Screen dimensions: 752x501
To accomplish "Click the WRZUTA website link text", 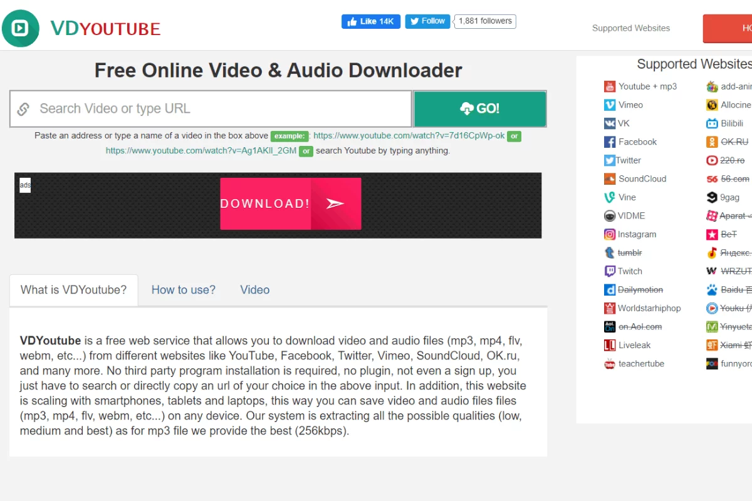I will pyautogui.click(x=736, y=271).
